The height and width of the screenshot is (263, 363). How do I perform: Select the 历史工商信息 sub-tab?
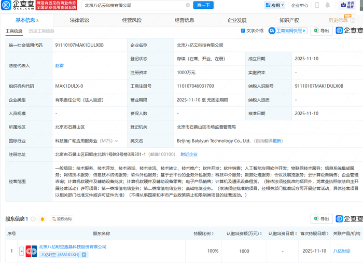[x=41, y=31]
